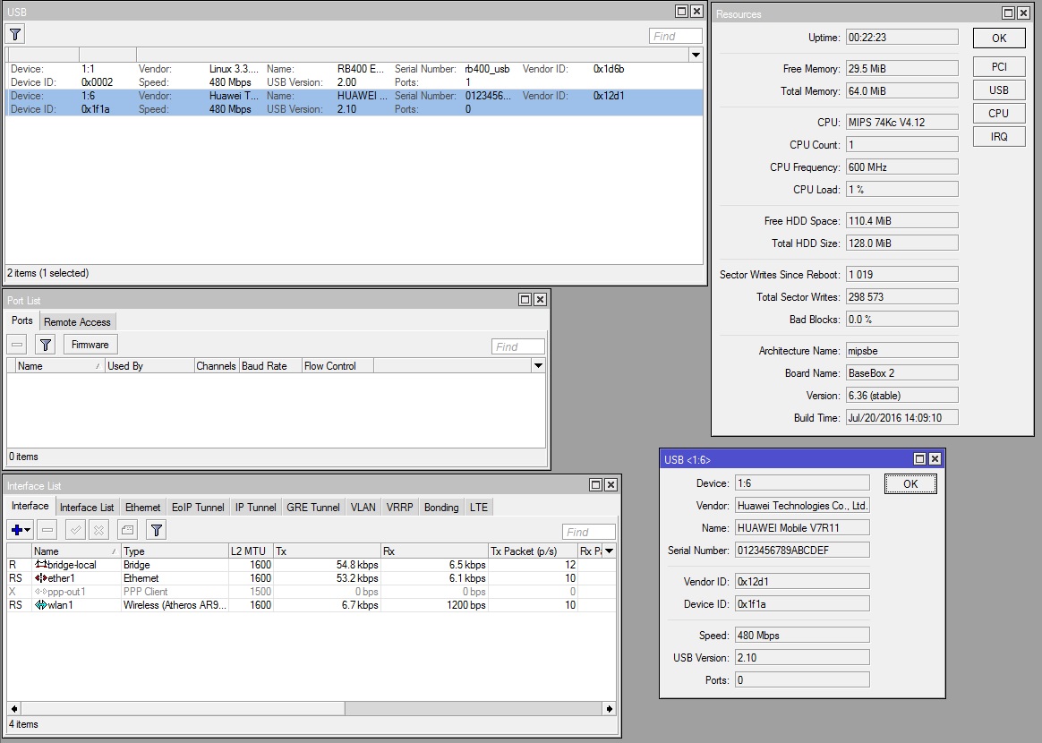Click the PCI button in Resources
The width and height of the screenshot is (1042, 743).
pyautogui.click(x=999, y=67)
